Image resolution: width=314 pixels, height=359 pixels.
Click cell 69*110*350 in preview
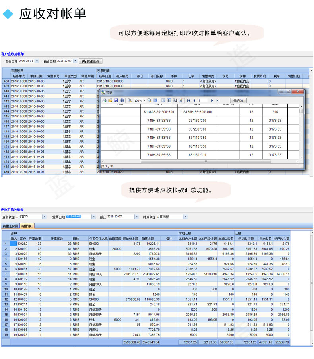198,146
